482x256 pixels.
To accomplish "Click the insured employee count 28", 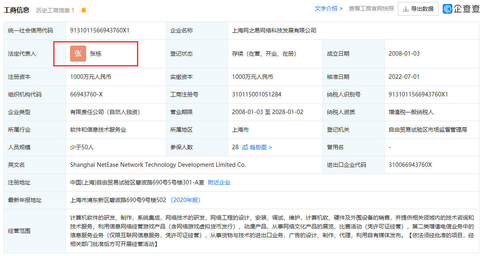I will (235, 147).
